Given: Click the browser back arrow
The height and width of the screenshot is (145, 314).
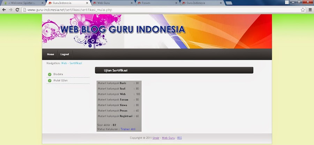Looking at the screenshot, I should tap(4, 10).
